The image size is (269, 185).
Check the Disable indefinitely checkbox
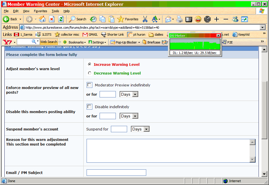pyautogui.click(x=89, y=107)
